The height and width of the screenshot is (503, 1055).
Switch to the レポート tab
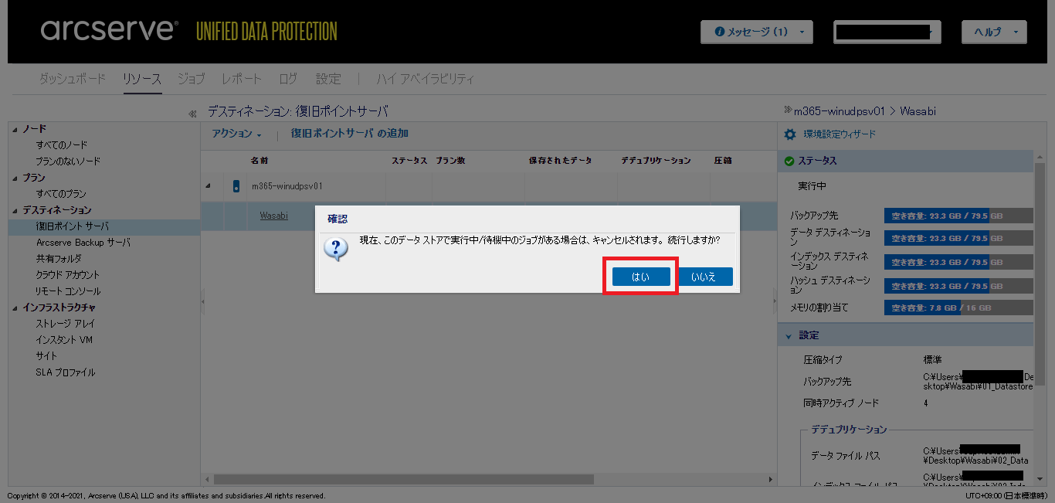[242, 79]
